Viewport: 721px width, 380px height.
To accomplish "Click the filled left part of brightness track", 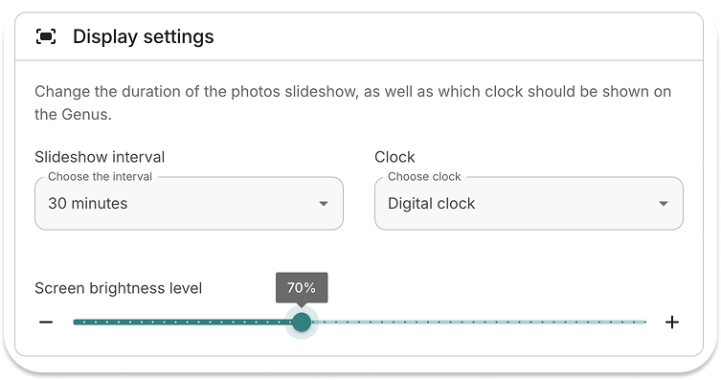I will coord(183,323).
